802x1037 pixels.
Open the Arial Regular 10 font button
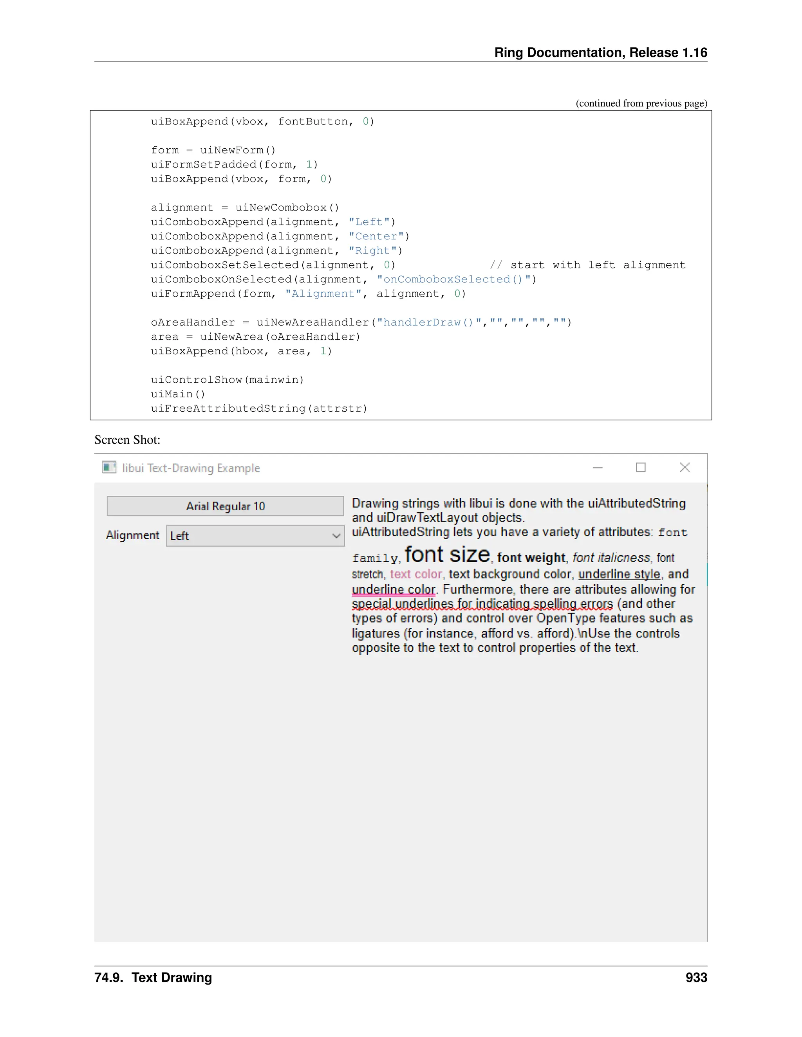225,506
